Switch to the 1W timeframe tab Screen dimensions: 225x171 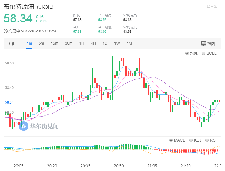point(117,44)
